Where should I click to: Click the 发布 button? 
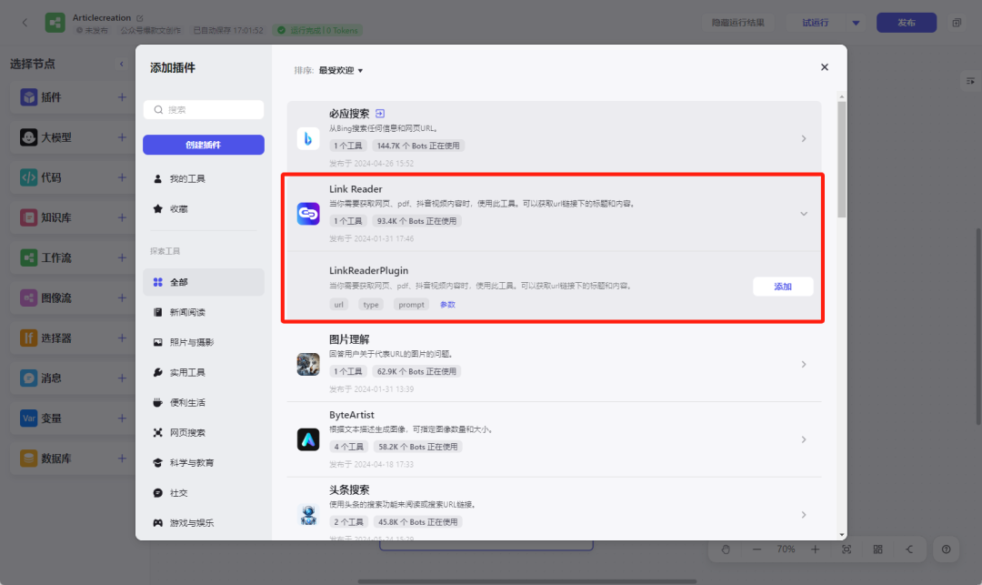(x=907, y=23)
